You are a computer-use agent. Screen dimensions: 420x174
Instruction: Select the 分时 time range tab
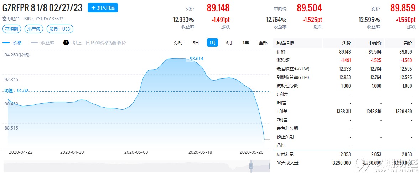click(178, 43)
